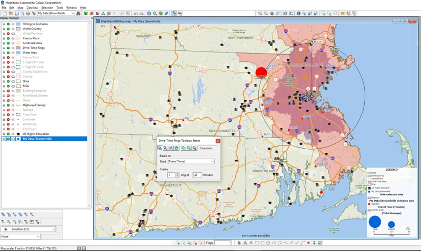Open the Tools menu
The width and height of the screenshot is (421, 251).
coord(59,8)
